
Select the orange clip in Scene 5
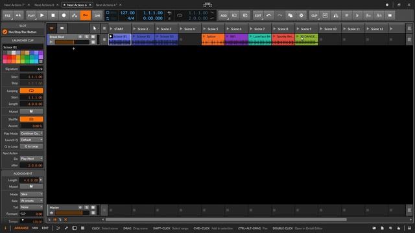(213, 39)
